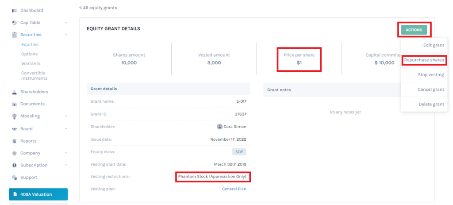Open the Actions button
The width and height of the screenshot is (453, 205).
coord(414,30)
